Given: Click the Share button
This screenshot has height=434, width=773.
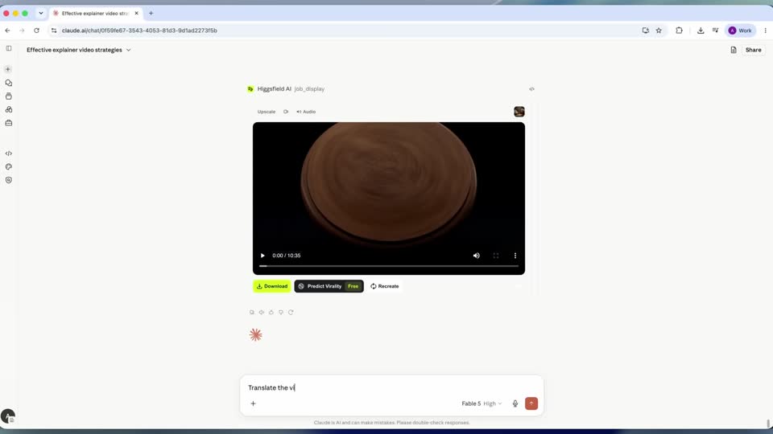Looking at the screenshot, I should [x=753, y=50].
